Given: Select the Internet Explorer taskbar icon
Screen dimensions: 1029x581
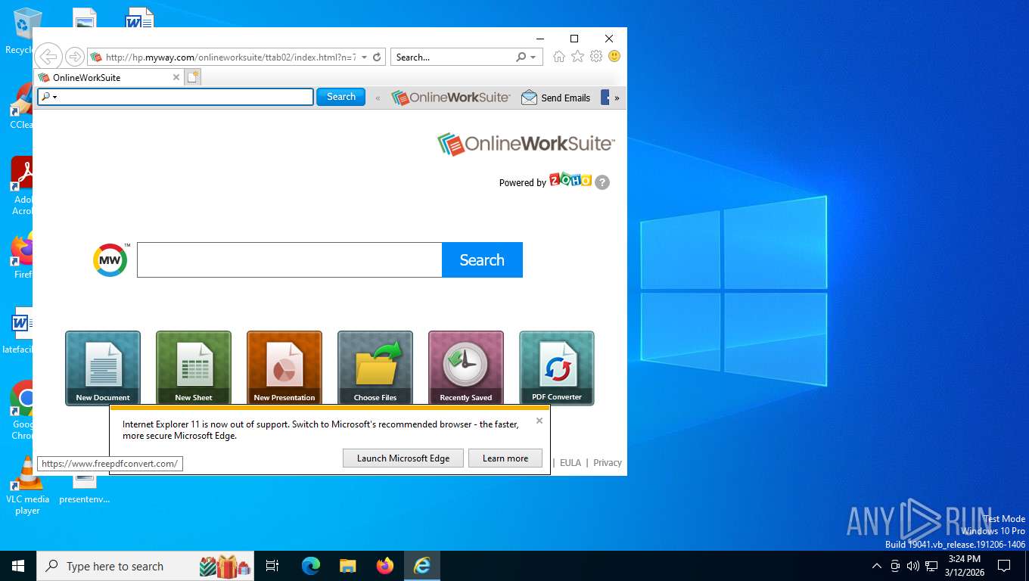Looking at the screenshot, I should pyautogui.click(x=421, y=566).
